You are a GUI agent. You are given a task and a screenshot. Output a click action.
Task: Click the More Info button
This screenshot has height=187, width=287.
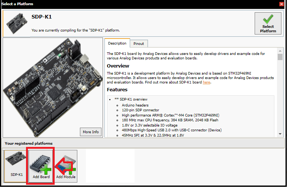[91, 132]
